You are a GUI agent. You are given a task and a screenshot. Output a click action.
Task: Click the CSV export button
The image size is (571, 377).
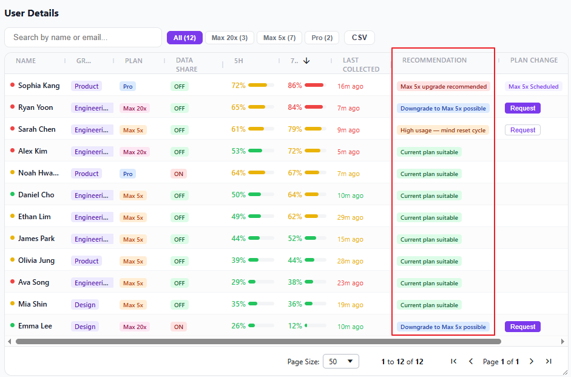tap(359, 38)
